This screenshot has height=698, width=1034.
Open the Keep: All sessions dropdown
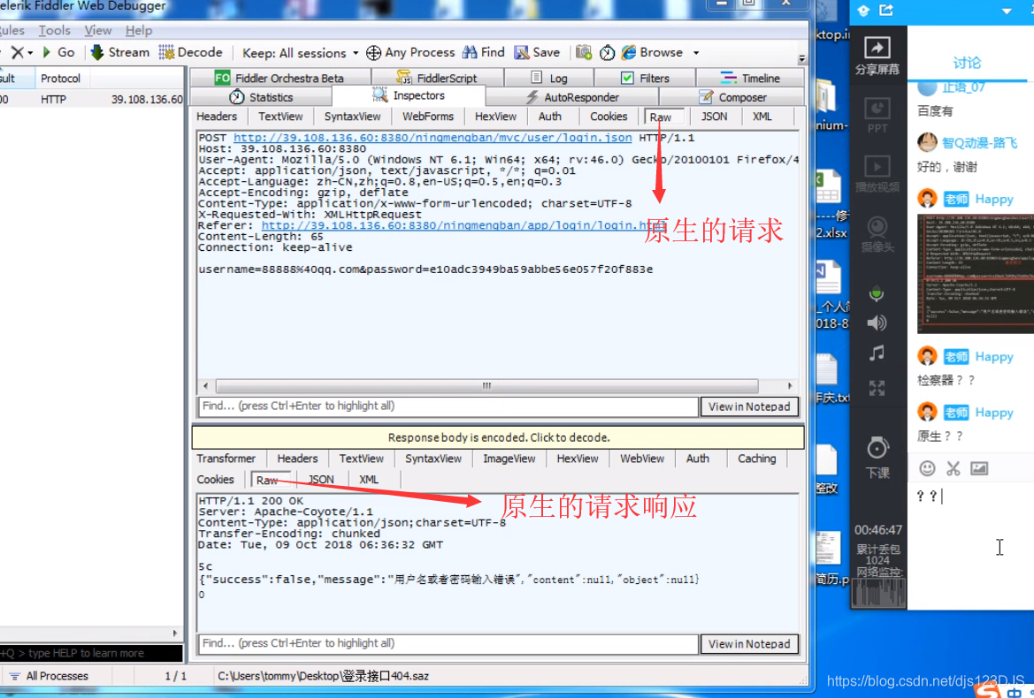pos(300,53)
